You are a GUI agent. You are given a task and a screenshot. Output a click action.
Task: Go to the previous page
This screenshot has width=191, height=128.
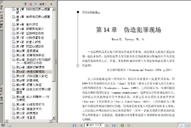pos(81,125)
